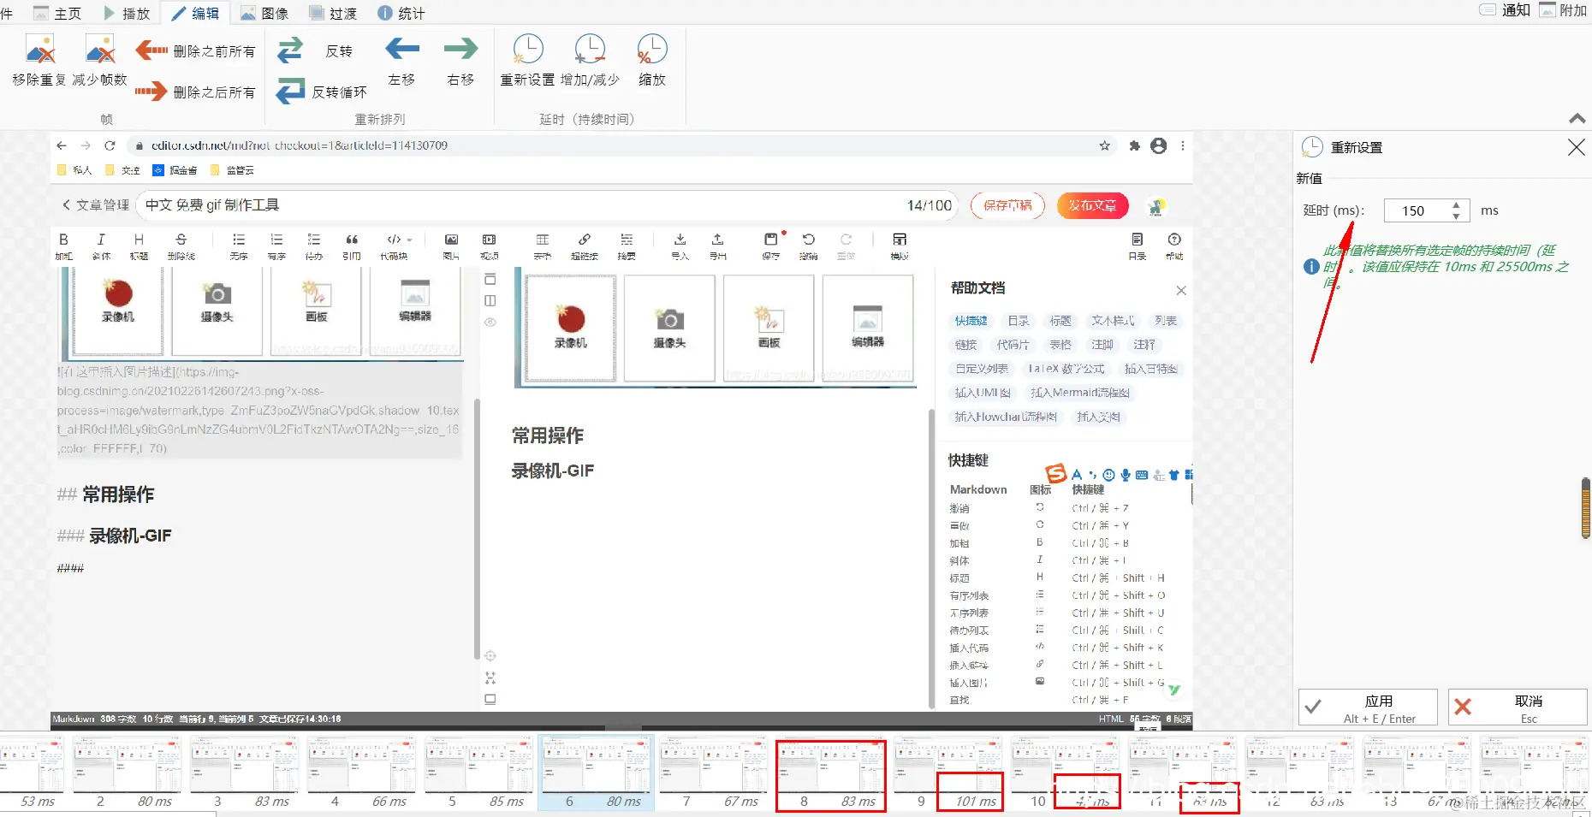This screenshot has height=817, width=1592.
Task: Select frame 8 thumbnail in the timeline
Action: 830,764
